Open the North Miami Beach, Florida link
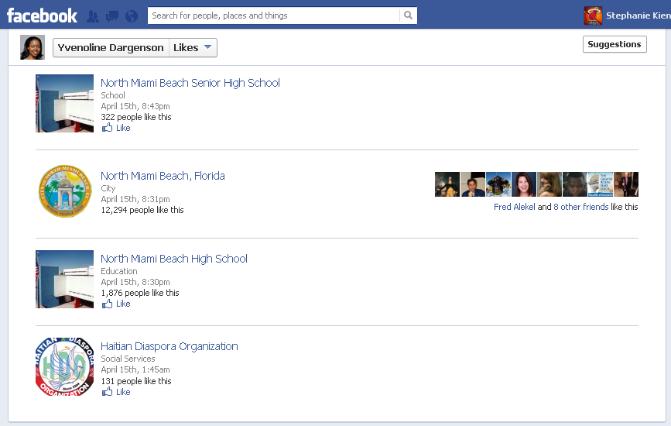 pos(163,176)
